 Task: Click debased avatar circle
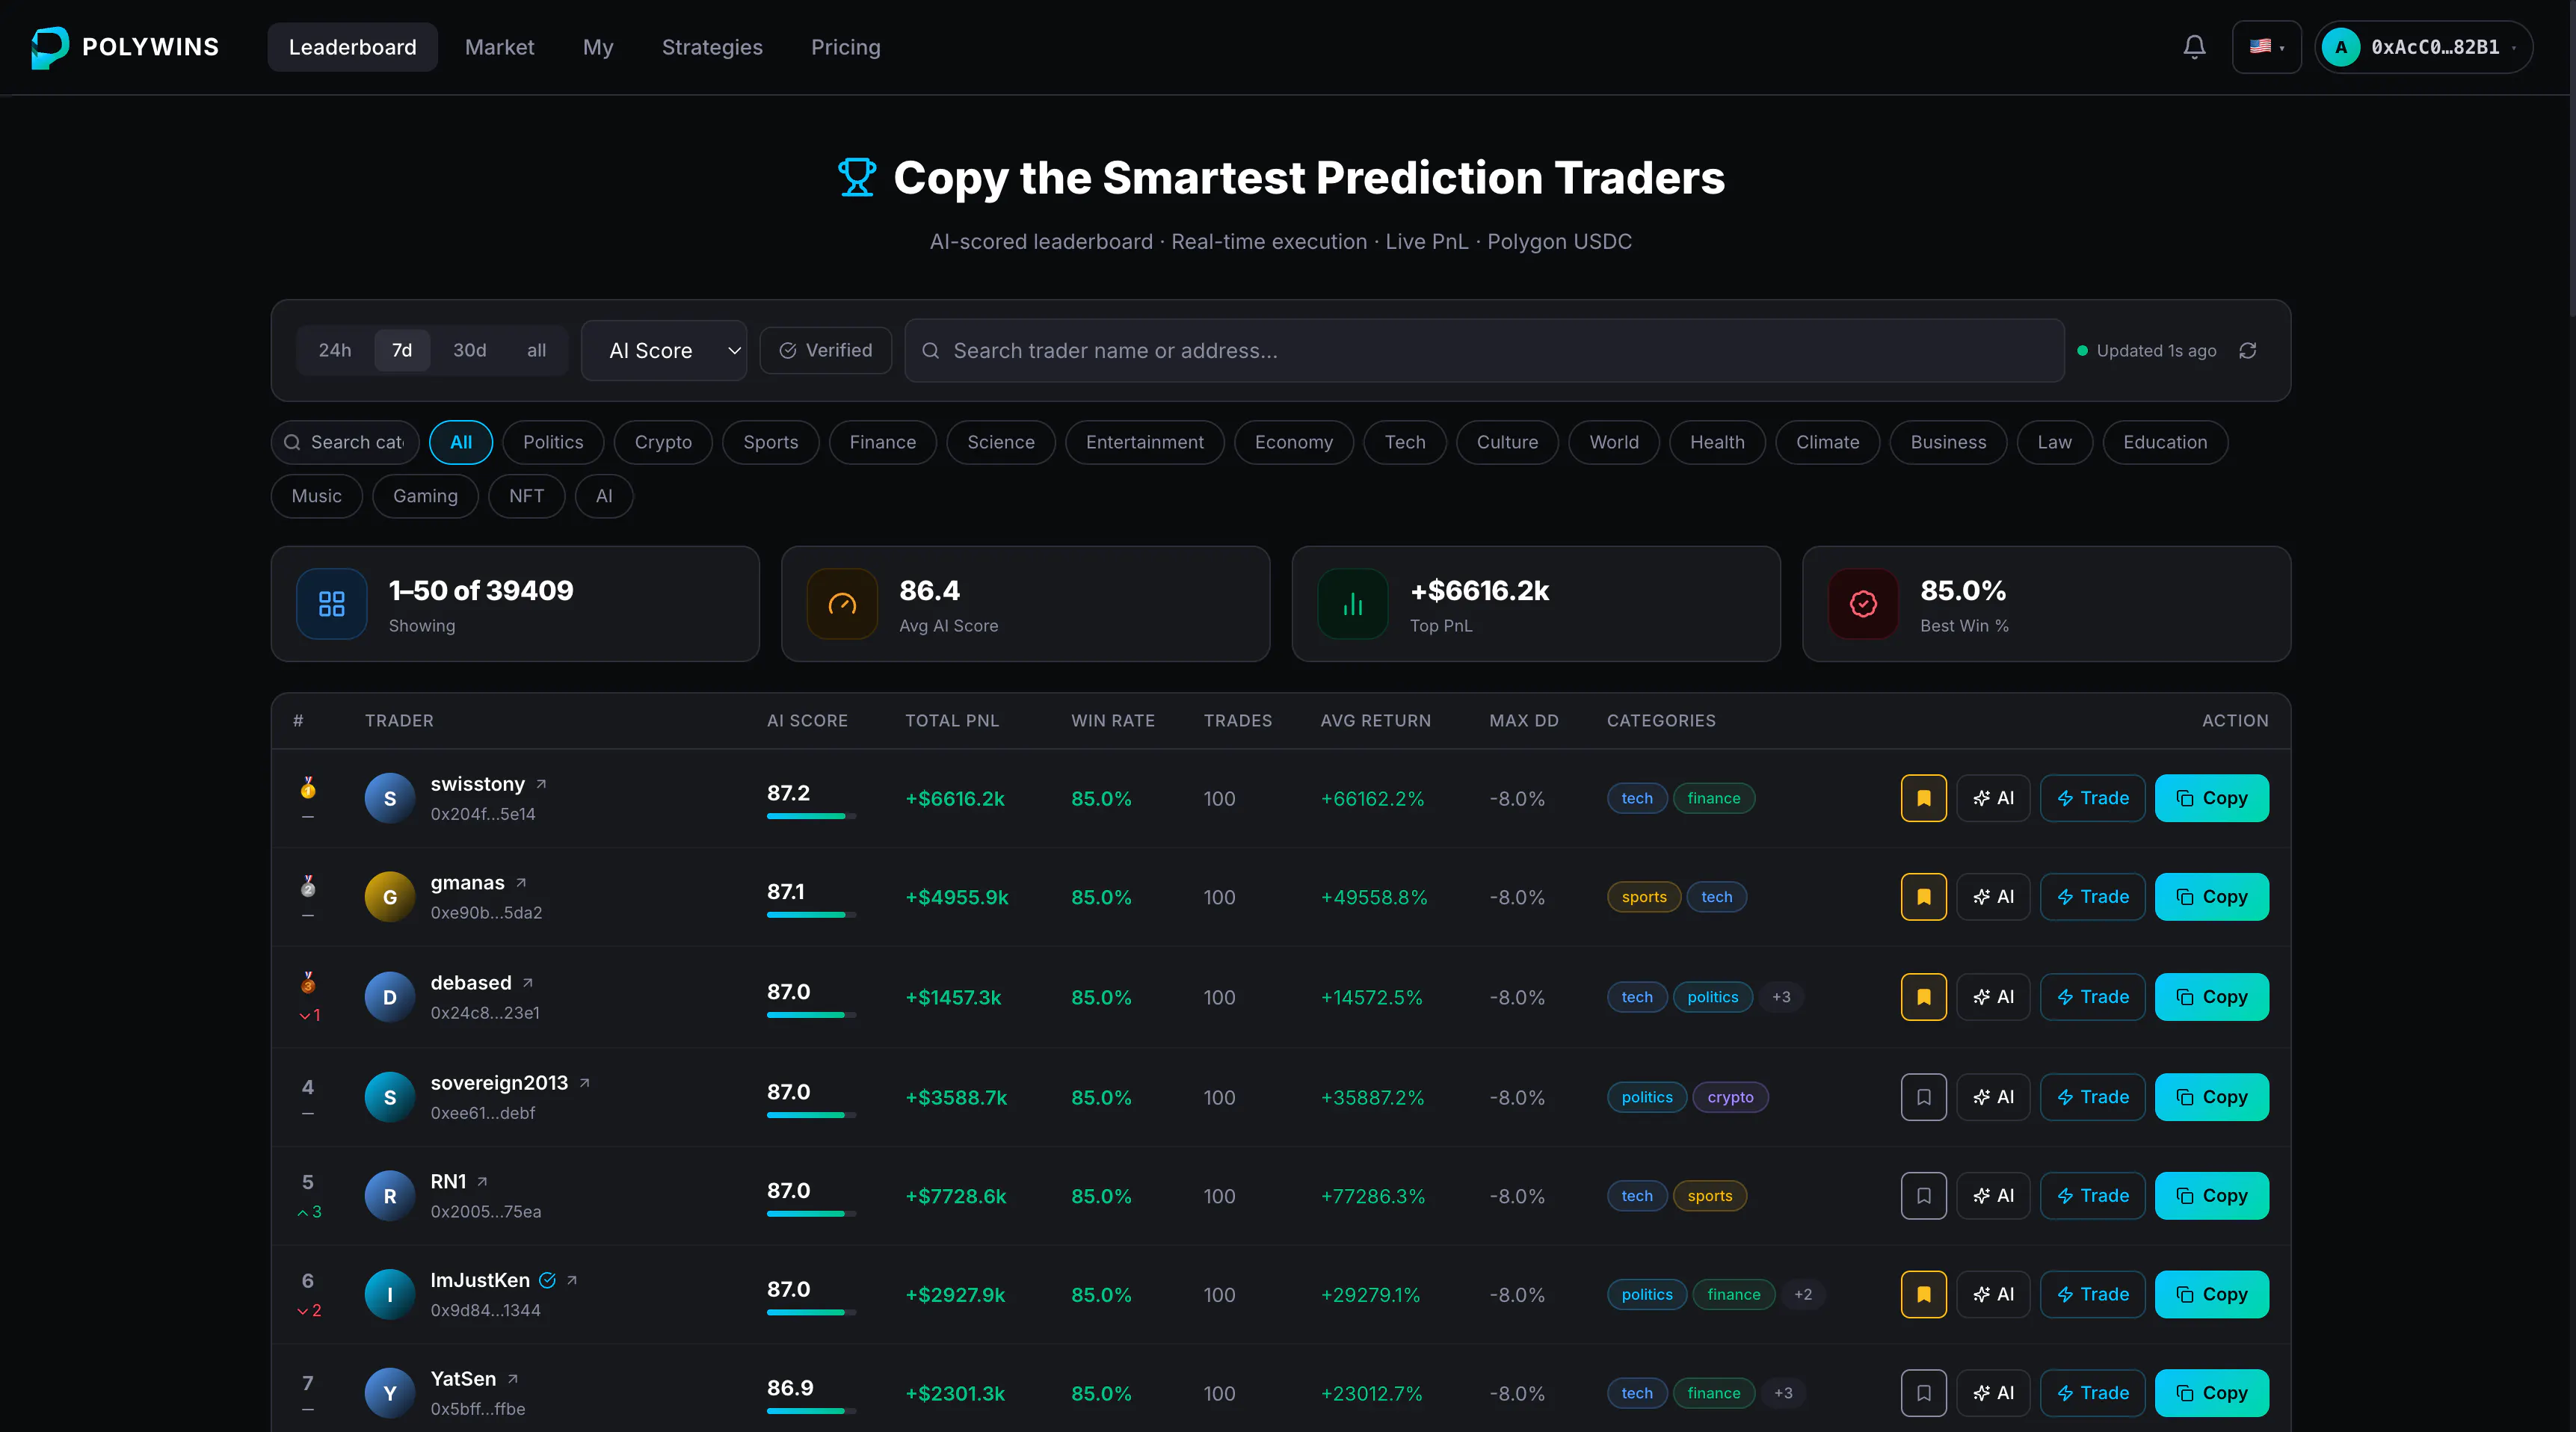(390, 997)
